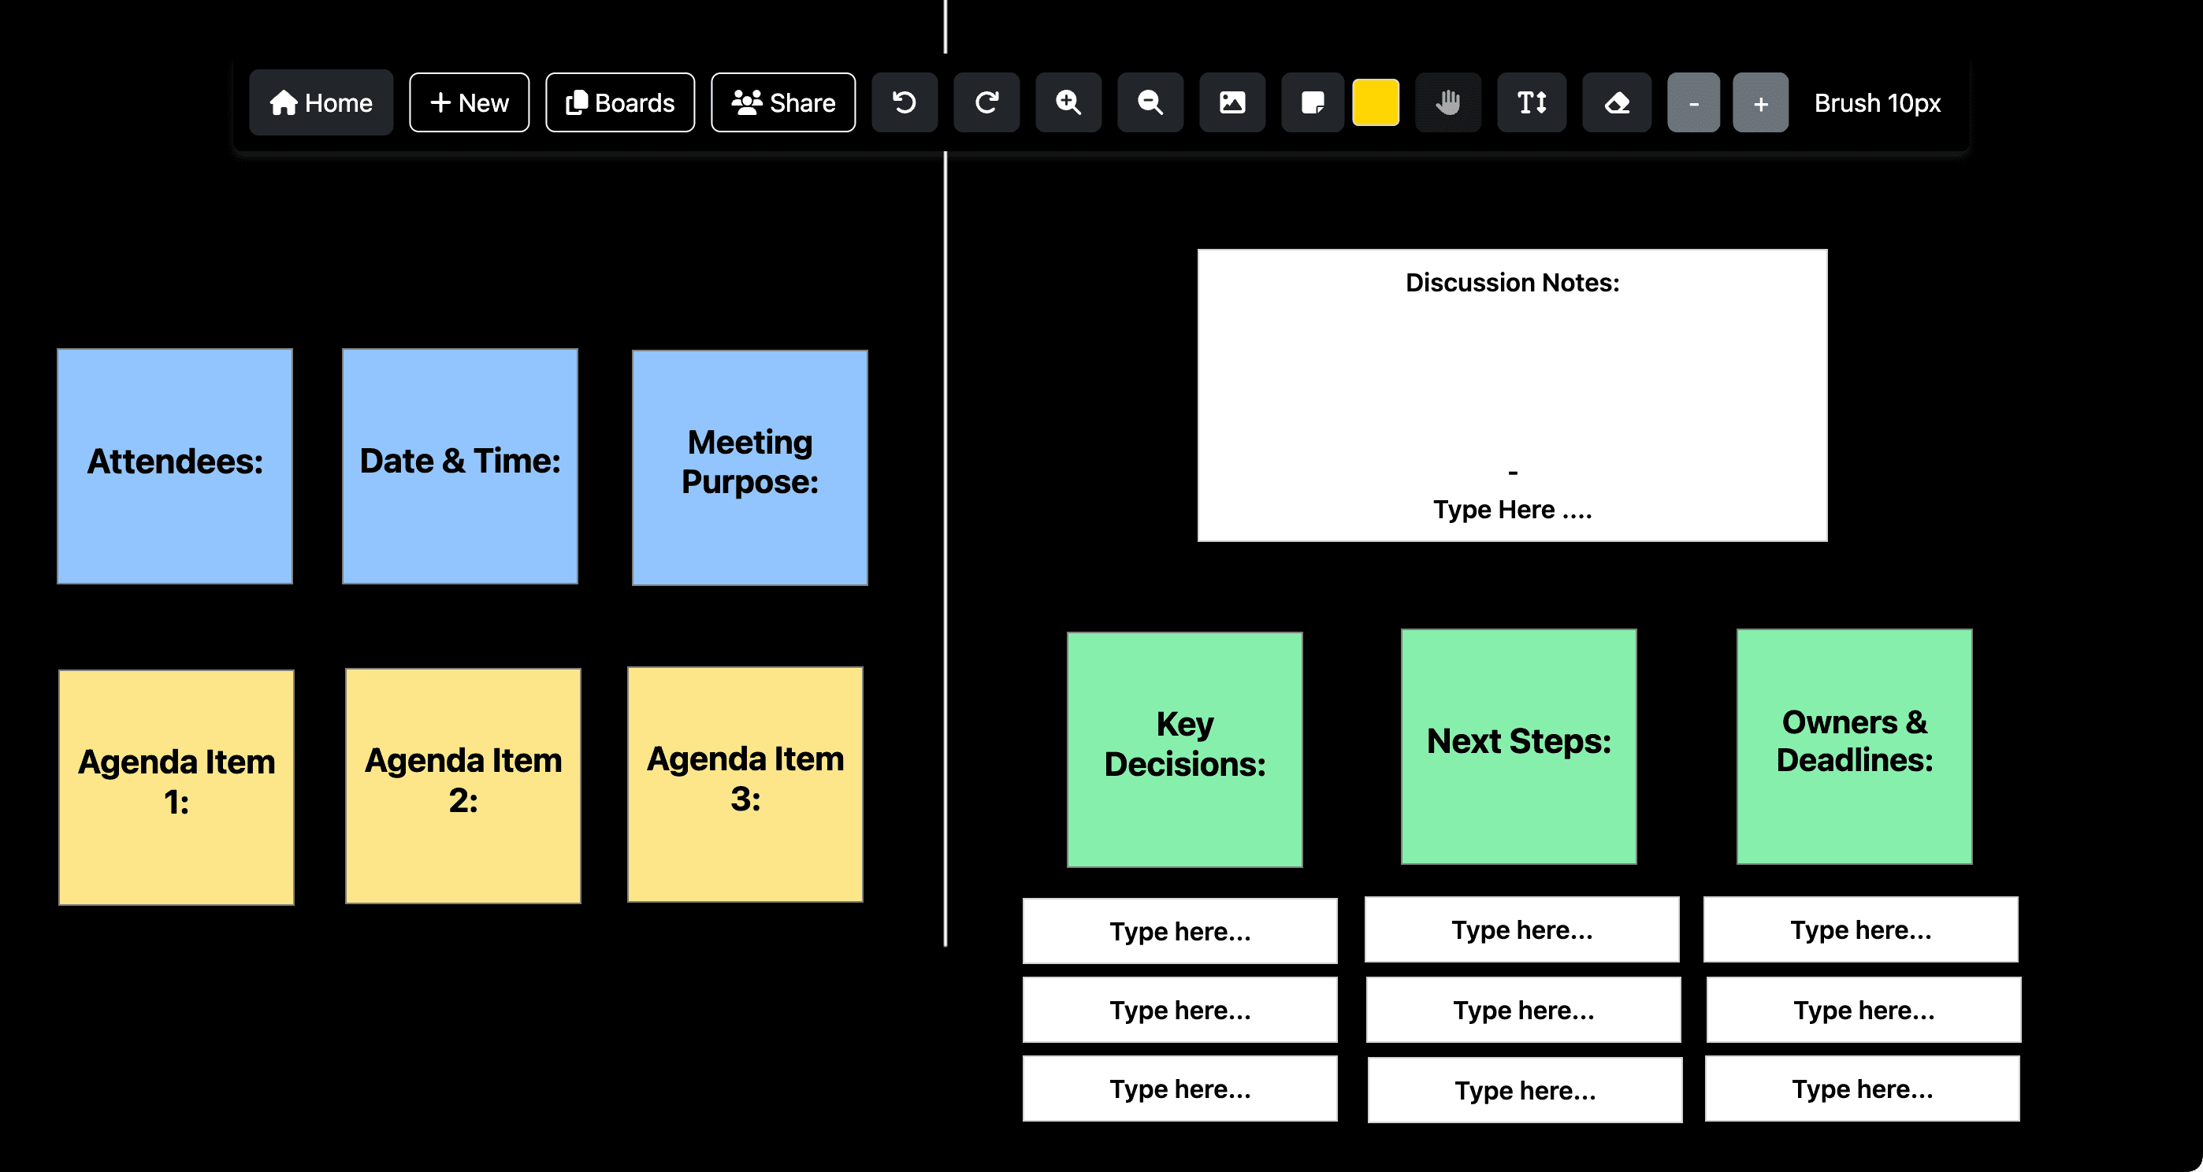Select the text resize tool
This screenshot has height=1172, width=2203.
(1531, 102)
